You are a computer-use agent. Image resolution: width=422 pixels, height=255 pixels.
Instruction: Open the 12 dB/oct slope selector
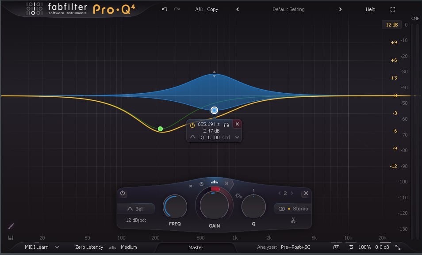click(x=136, y=220)
